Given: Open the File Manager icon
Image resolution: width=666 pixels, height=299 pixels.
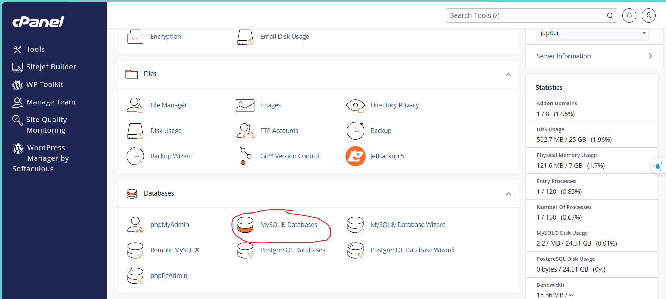Looking at the screenshot, I should coord(135,105).
